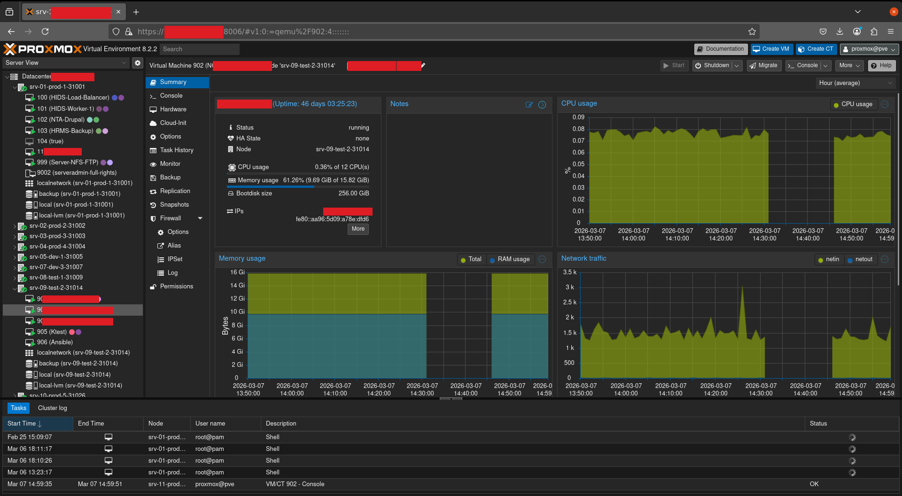
Task: Open the Task History section
Action: [x=178, y=150]
